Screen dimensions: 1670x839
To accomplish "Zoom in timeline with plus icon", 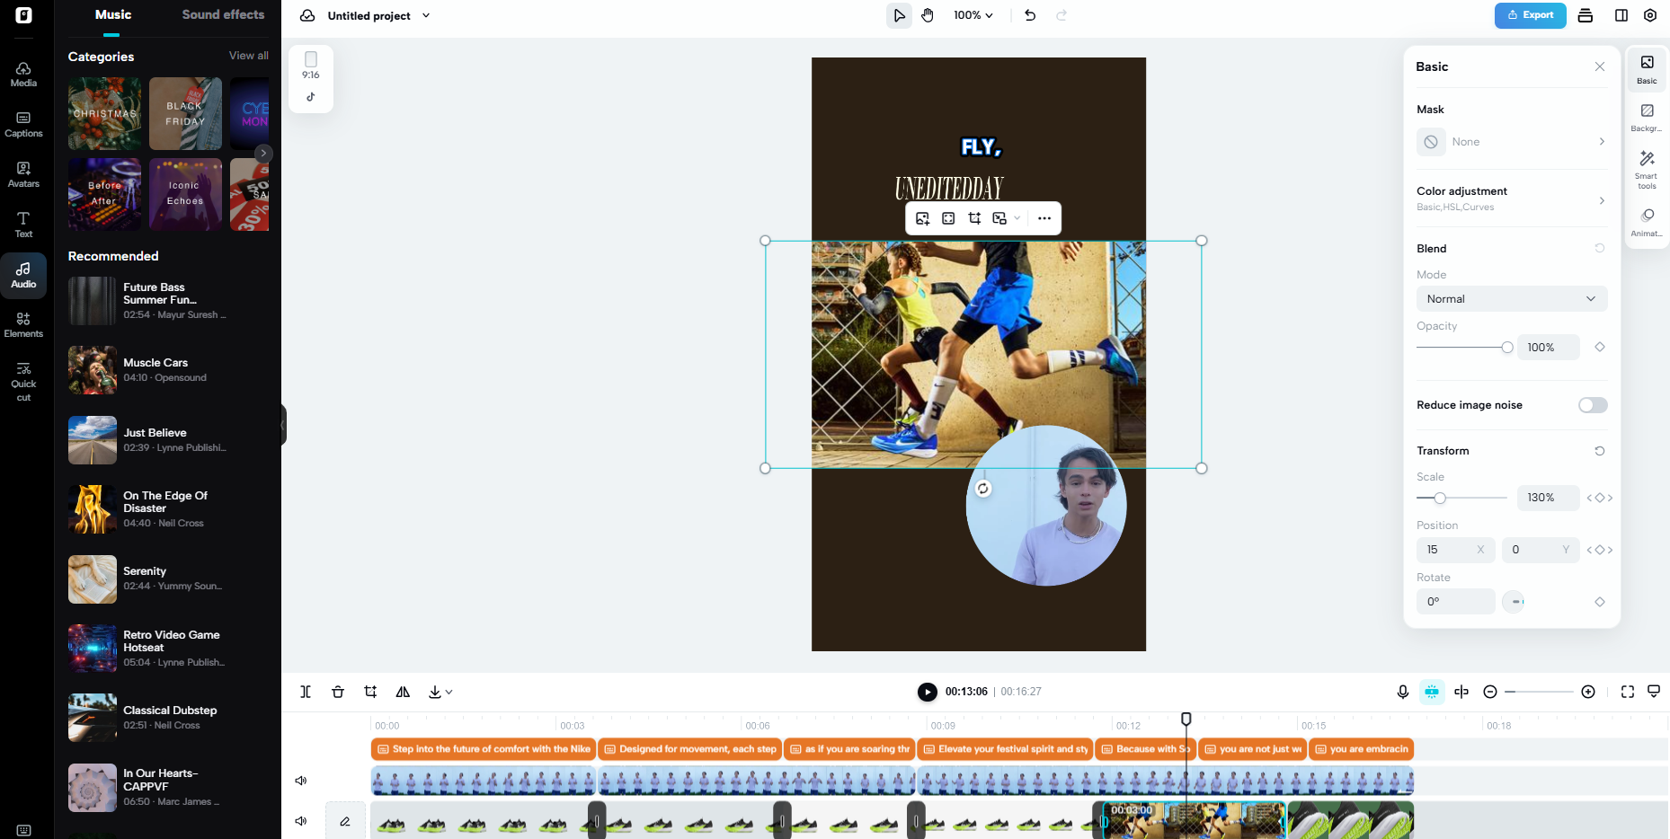I will 1588,692.
